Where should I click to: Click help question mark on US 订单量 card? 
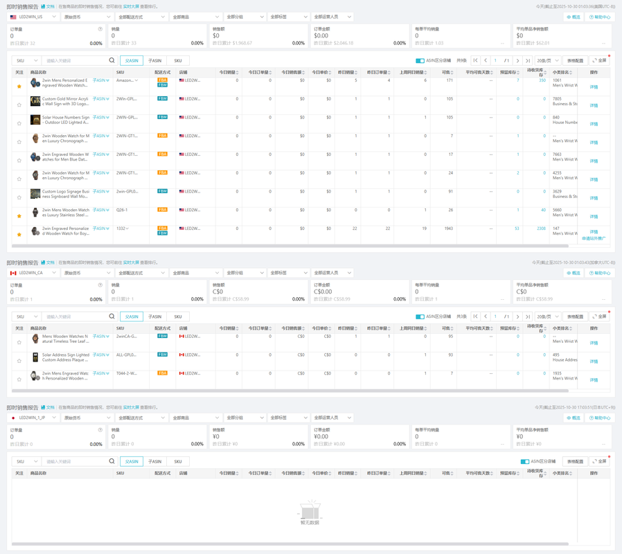pos(100,29)
